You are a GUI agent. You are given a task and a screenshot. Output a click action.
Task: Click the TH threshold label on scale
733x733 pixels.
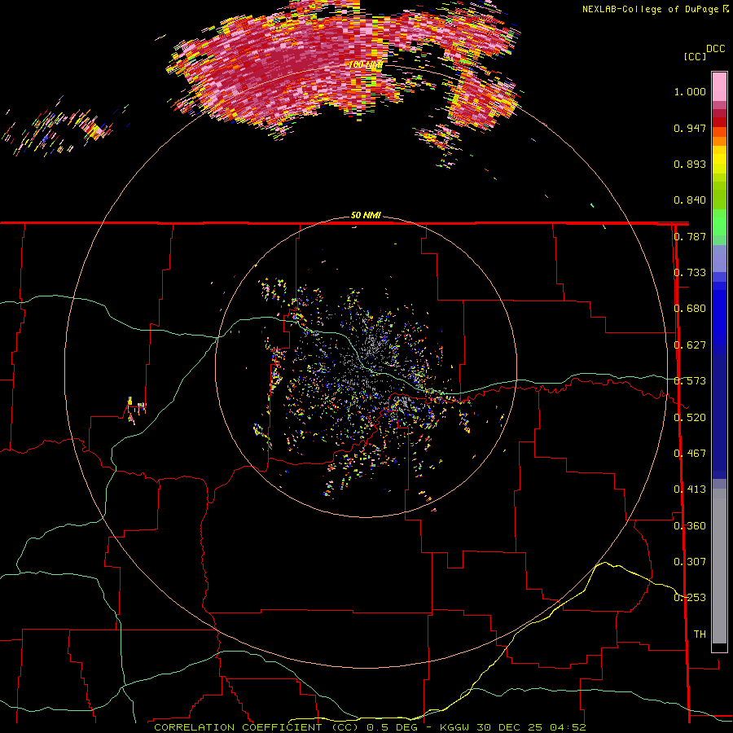(700, 634)
